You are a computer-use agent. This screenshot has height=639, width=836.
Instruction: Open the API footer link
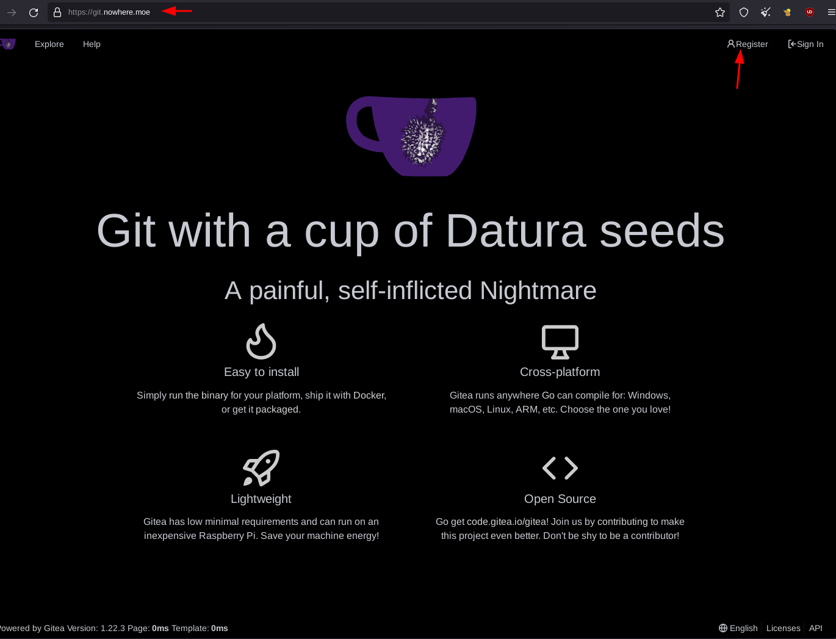coord(816,628)
